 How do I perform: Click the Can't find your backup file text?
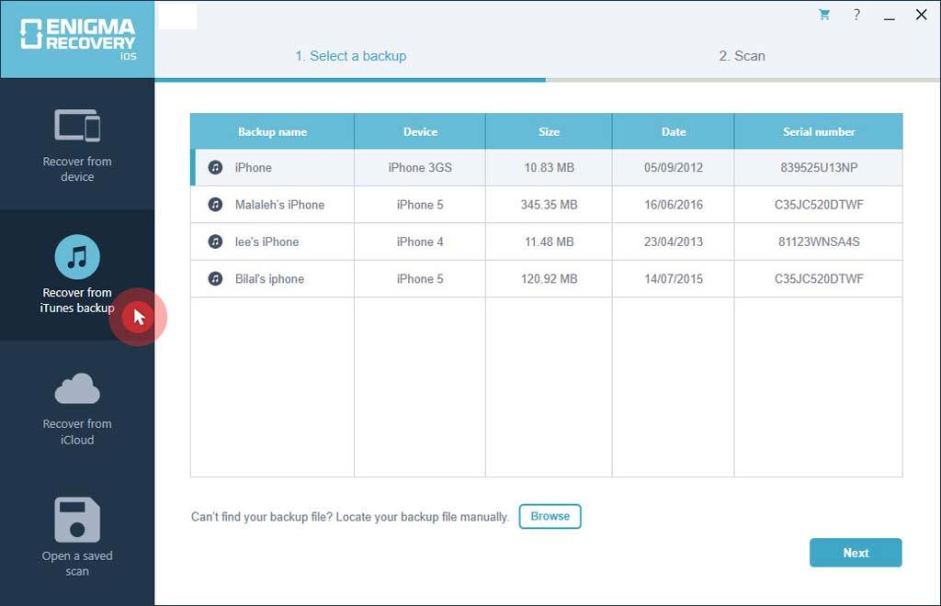350,517
